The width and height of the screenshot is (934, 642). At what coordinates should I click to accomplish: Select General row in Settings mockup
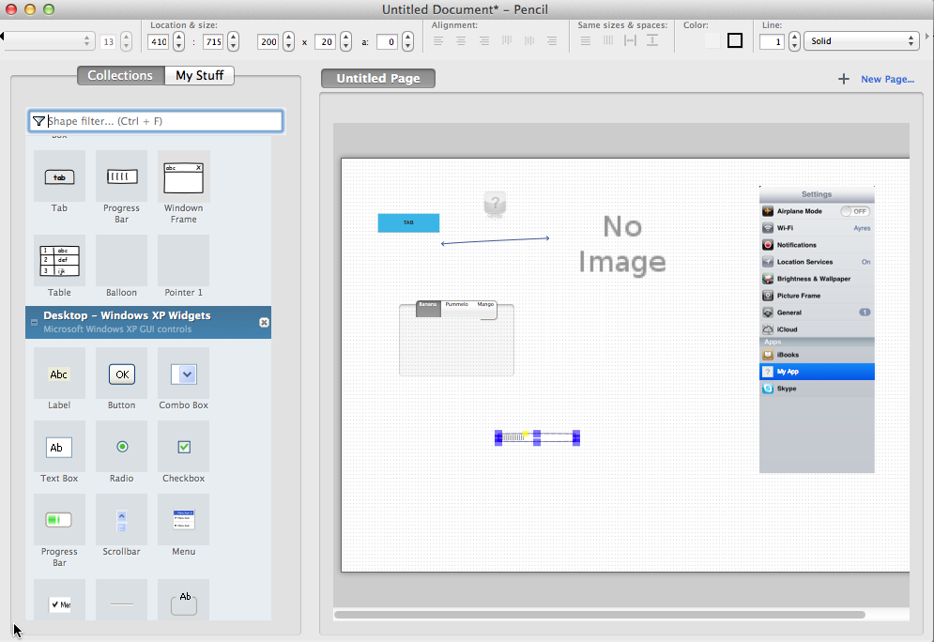(x=817, y=313)
